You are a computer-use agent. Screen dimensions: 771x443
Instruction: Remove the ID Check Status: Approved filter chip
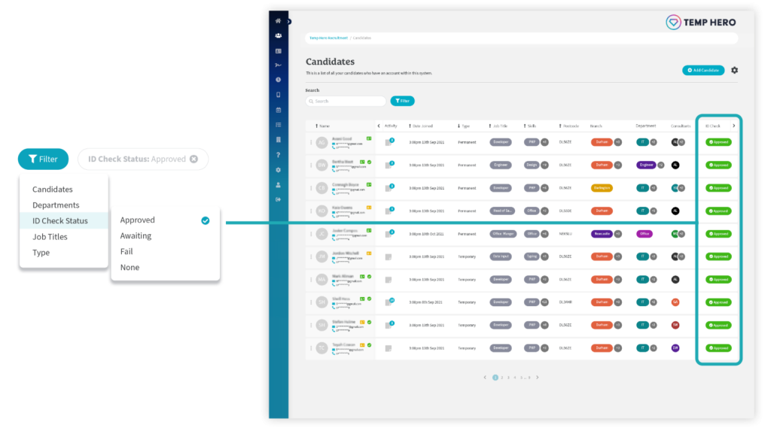click(x=194, y=159)
